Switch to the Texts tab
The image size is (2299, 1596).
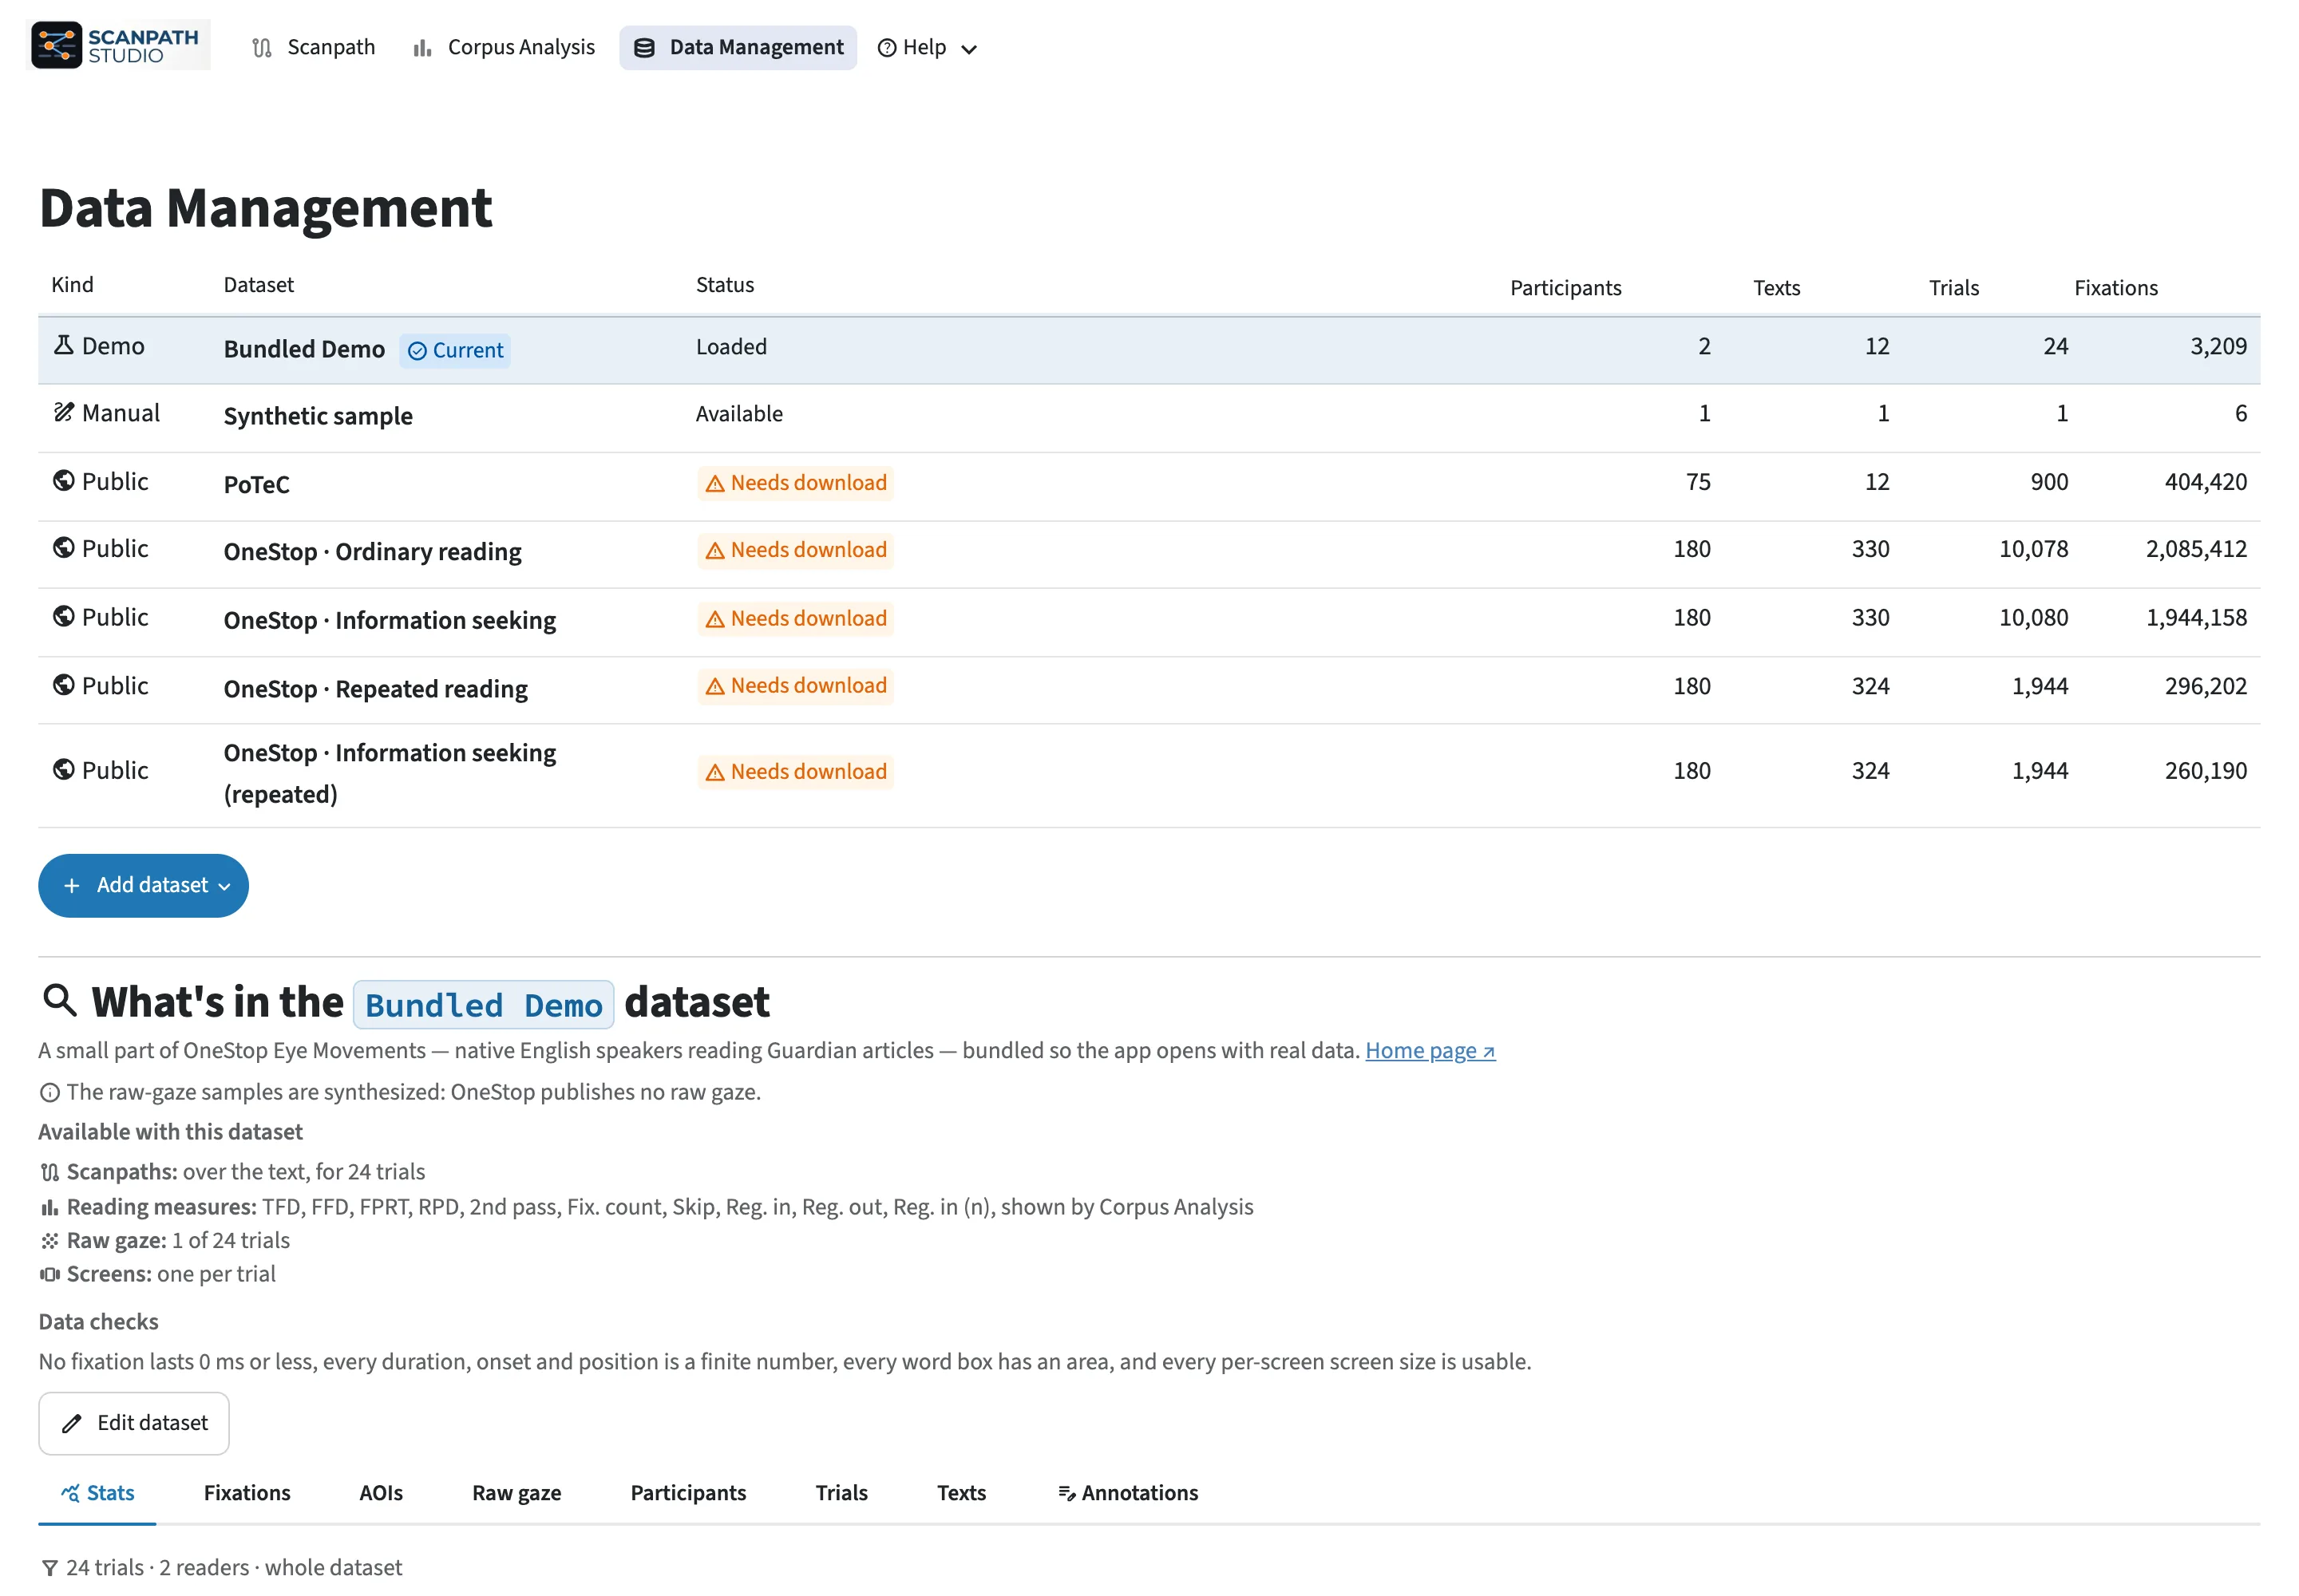tap(961, 1493)
